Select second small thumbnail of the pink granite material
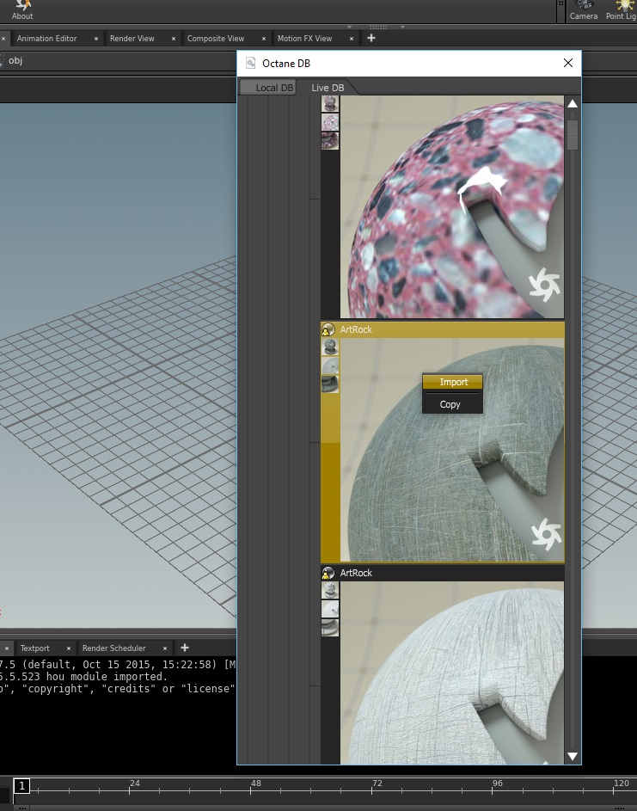Screen dimensions: 637x811 click(x=330, y=122)
